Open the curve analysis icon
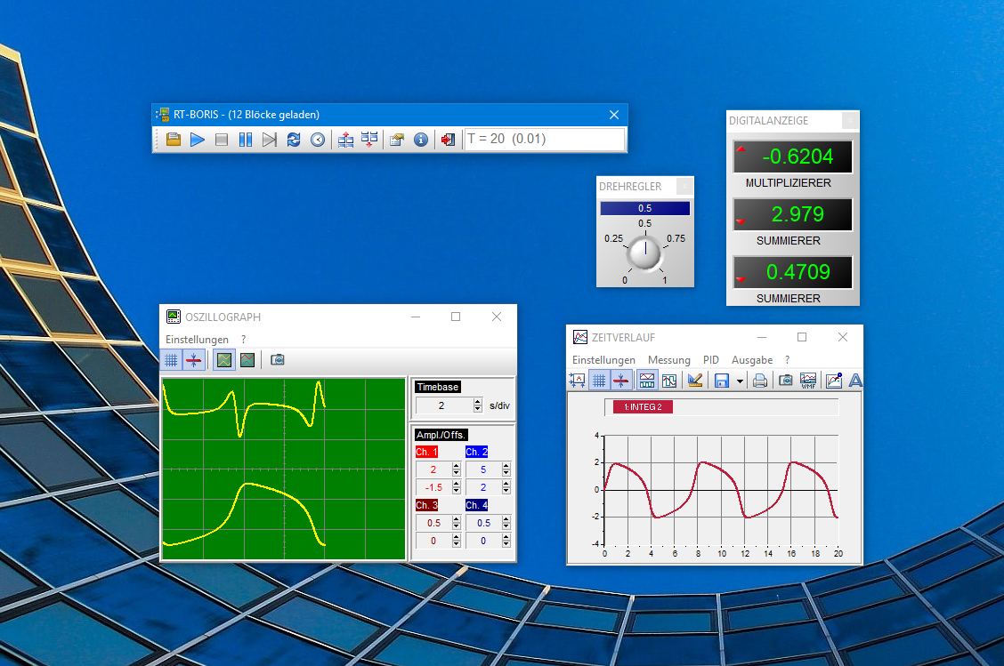Screen dimensions: 1004x666 [x=834, y=381]
